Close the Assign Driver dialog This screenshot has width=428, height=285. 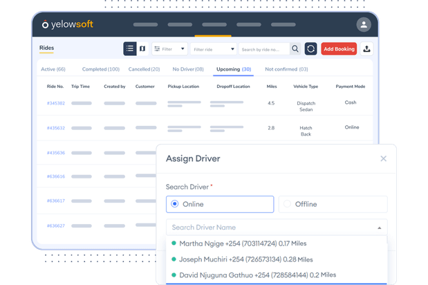383,158
